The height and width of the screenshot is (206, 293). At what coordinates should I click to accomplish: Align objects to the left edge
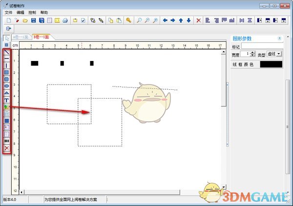208,21
